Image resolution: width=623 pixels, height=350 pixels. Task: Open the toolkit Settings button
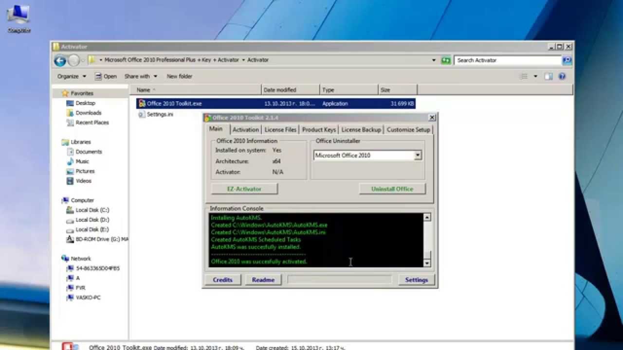point(416,280)
